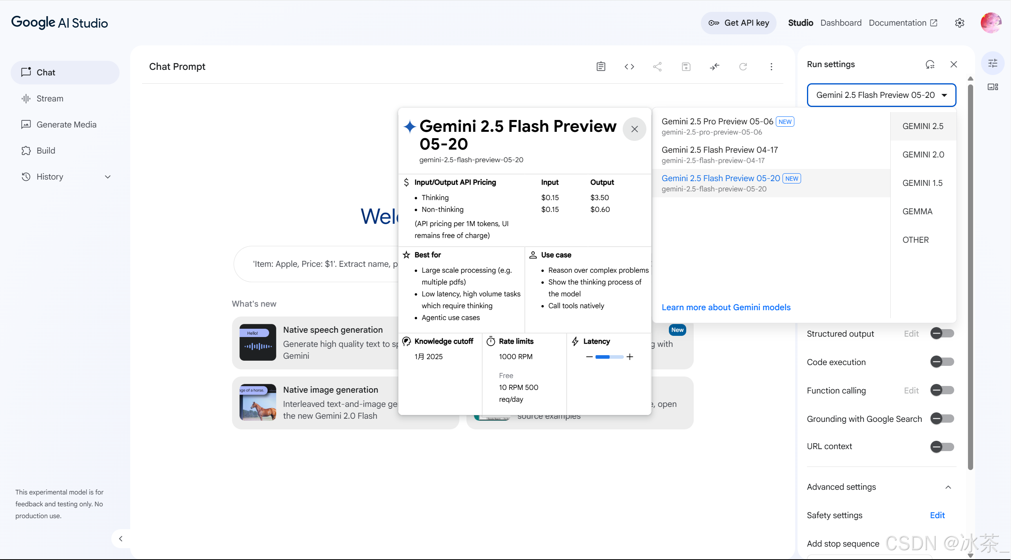This screenshot has height=560, width=1011.
Task: Toggle Structured output switch
Action: tap(942, 333)
